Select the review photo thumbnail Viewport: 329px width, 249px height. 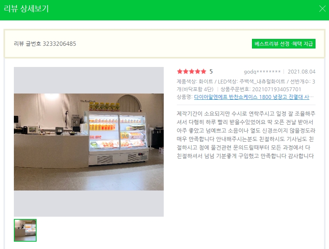pyautogui.click(x=25, y=231)
